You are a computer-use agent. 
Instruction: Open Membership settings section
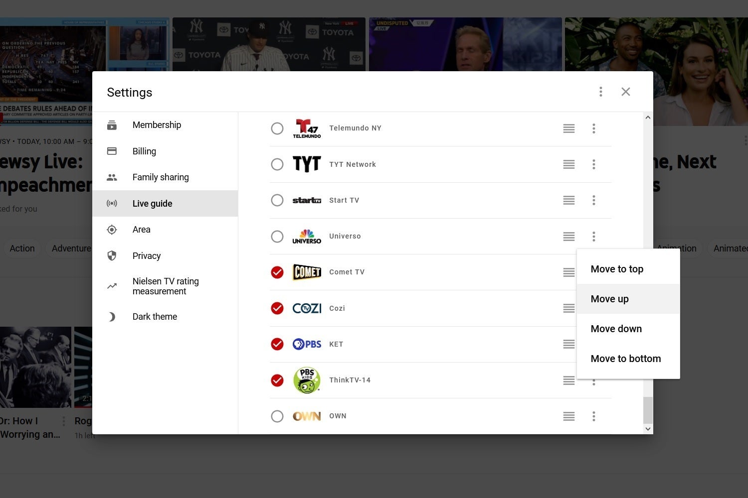pos(165,125)
